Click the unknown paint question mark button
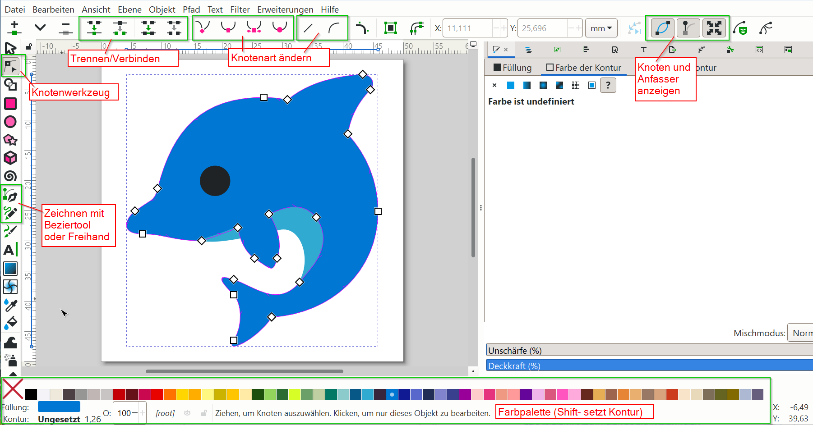Image resolution: width=813 pixels, height=425 pixels. pos(608,85)
